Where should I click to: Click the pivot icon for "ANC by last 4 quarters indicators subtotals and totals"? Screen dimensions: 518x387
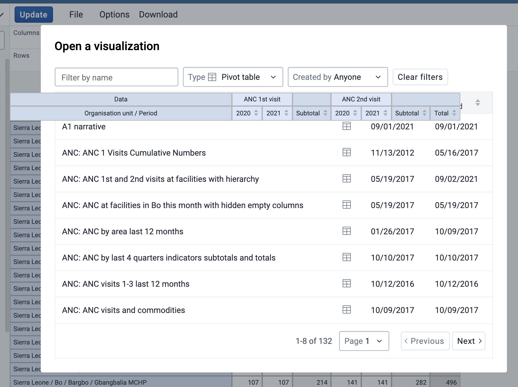tap(346, 257)
